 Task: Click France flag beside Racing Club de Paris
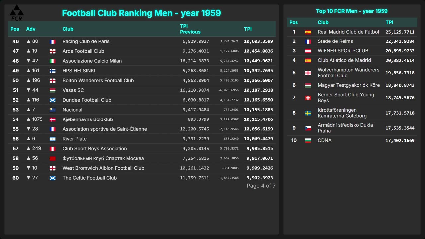(52, 41)
